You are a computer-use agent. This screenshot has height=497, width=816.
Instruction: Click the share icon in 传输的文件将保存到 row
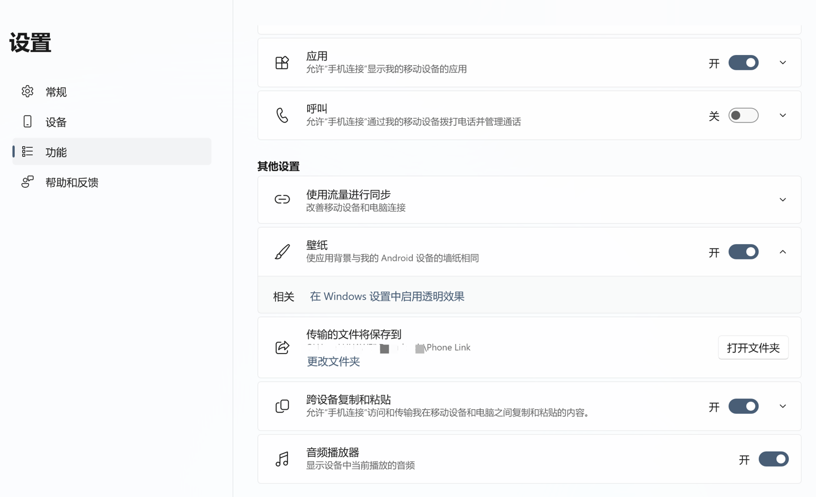tap(282, 347)
